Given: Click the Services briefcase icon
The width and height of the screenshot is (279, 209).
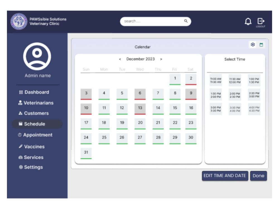Looking at the screenshot, I should coord(20,157).
